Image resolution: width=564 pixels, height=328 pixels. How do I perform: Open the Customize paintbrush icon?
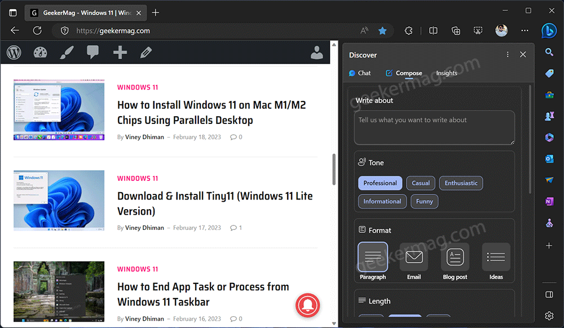(x=67, y=52)
